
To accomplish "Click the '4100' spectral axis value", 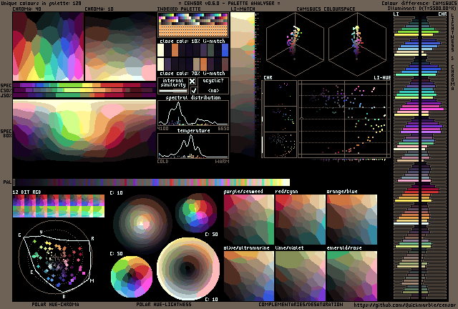I will click(162, 129).
